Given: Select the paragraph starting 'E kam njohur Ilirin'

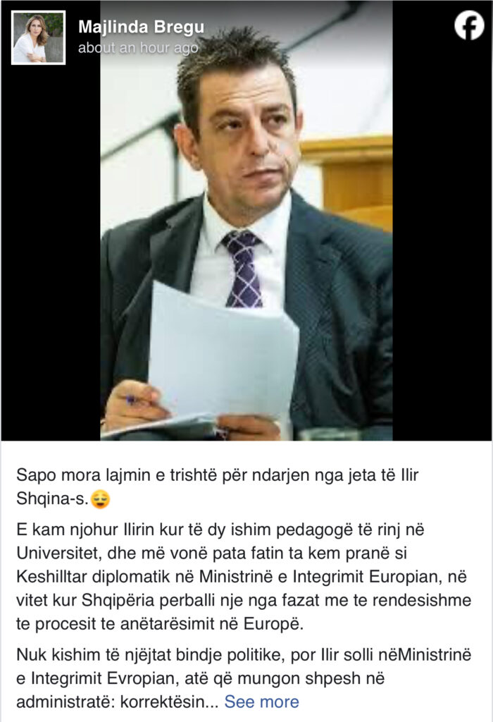Looking at the screenshot, I should (244, 577).
